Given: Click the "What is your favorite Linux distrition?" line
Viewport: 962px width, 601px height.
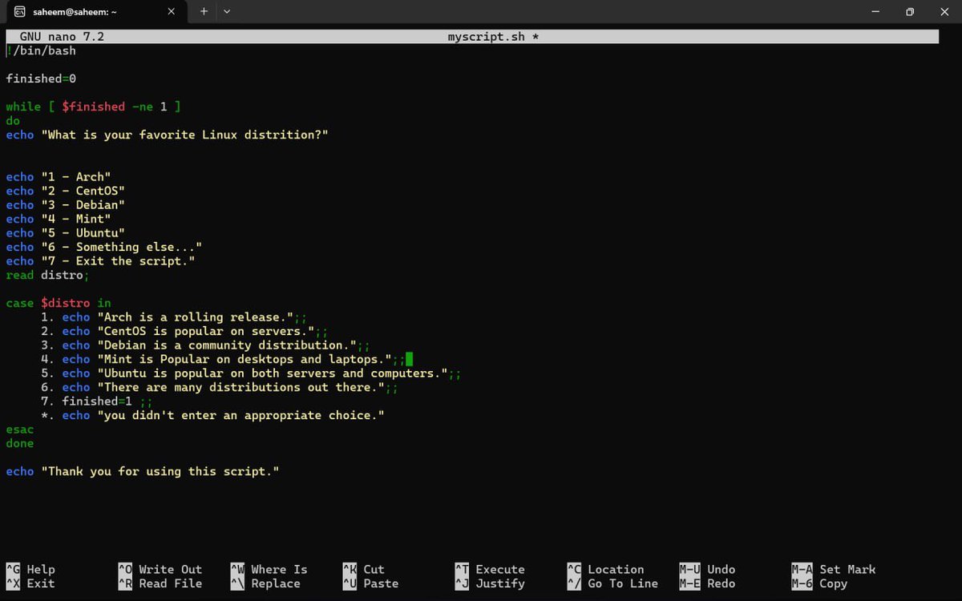Looking at the screenshot, I should pos(167,135).
